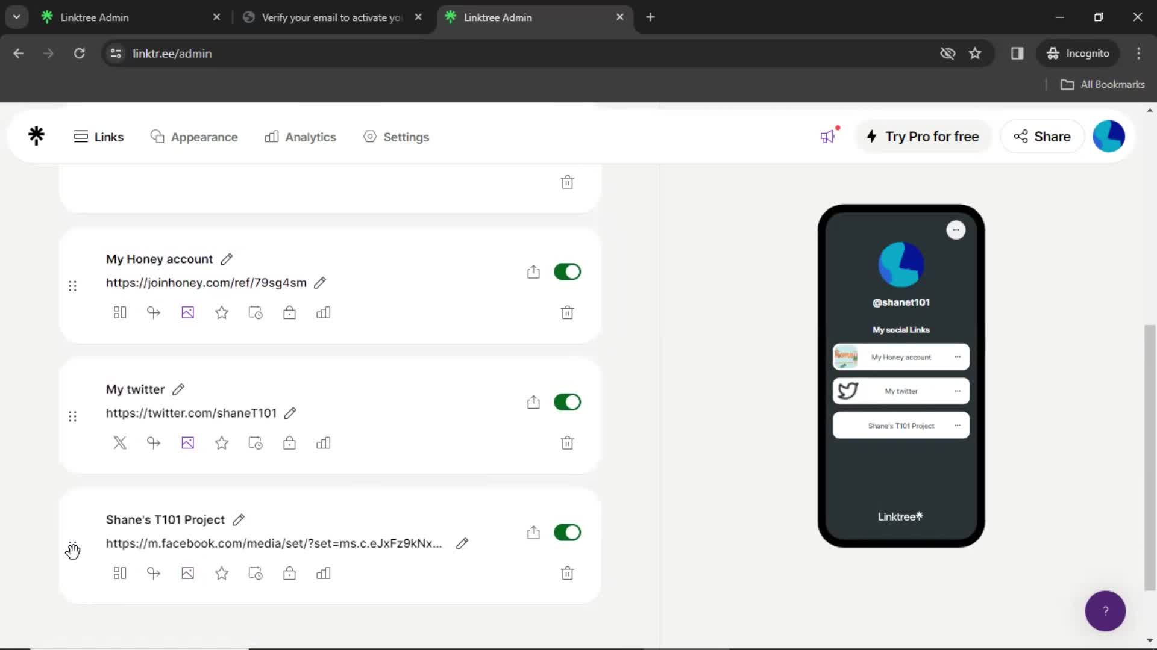Image resolution: width=1157 pixels, height=650 pixels.
Task: Edit the My twitter title
Action: (x=178, y=389)
